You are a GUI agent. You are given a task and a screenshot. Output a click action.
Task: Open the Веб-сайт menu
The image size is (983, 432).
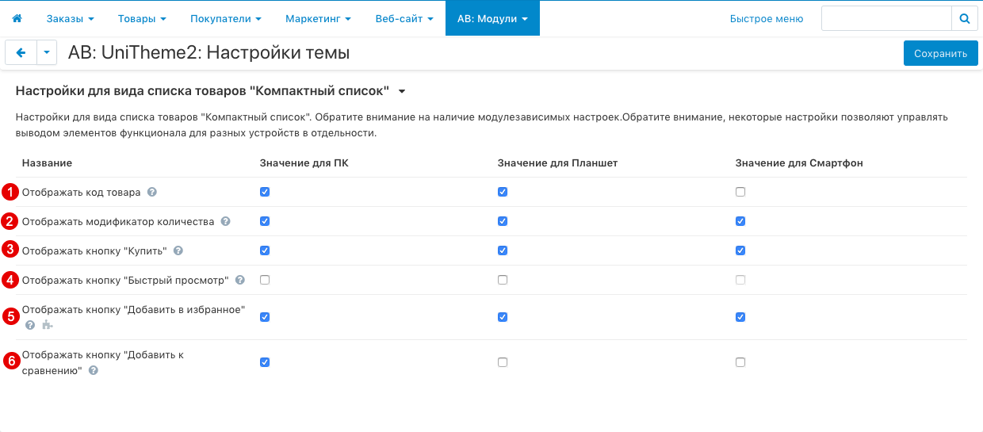[404, 18]
